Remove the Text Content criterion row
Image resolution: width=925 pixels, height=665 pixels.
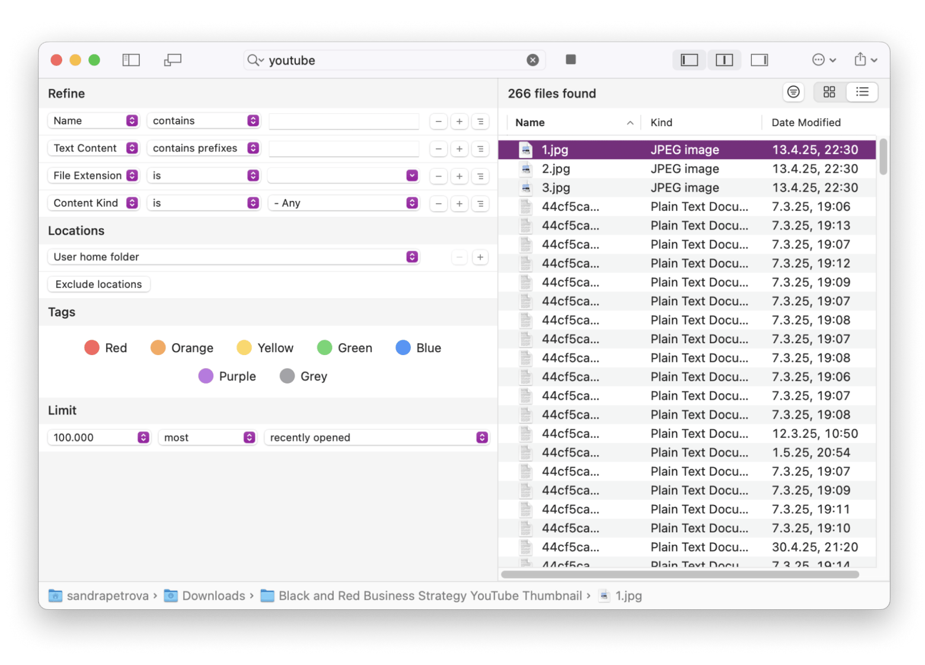pyautogui.click(x=438, y=149)
